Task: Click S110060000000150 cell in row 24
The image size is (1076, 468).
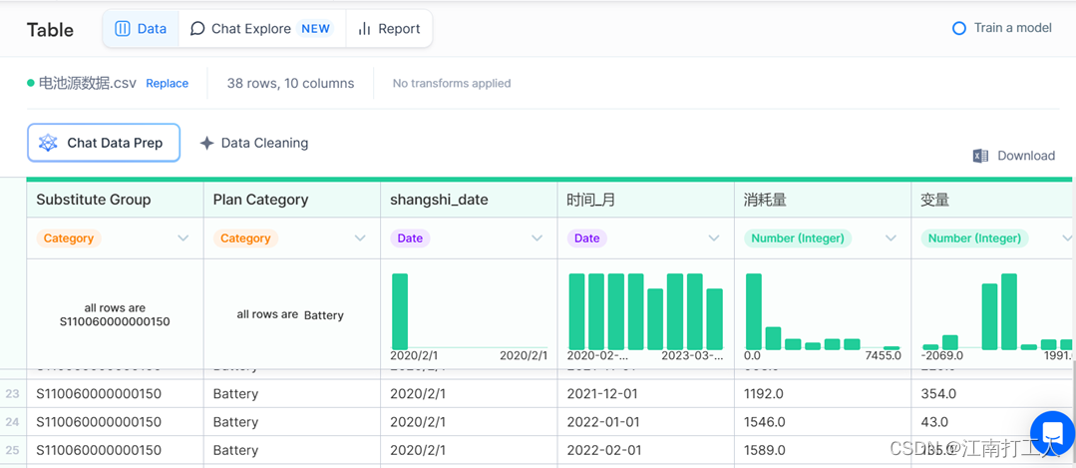Action: [116, 422]
